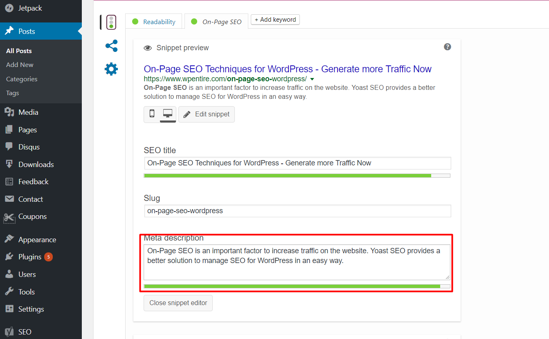549x339 pixels.
Task: Click the Edit snippet button
Action: [207, 114]
